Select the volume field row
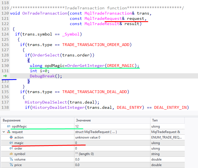 tap(93, 159)
